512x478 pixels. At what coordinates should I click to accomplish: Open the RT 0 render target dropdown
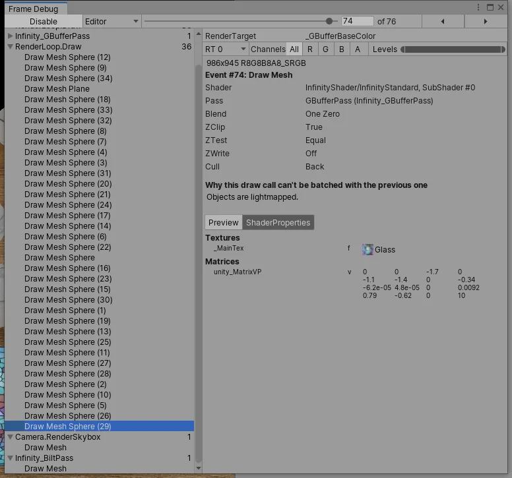(225, 49)
